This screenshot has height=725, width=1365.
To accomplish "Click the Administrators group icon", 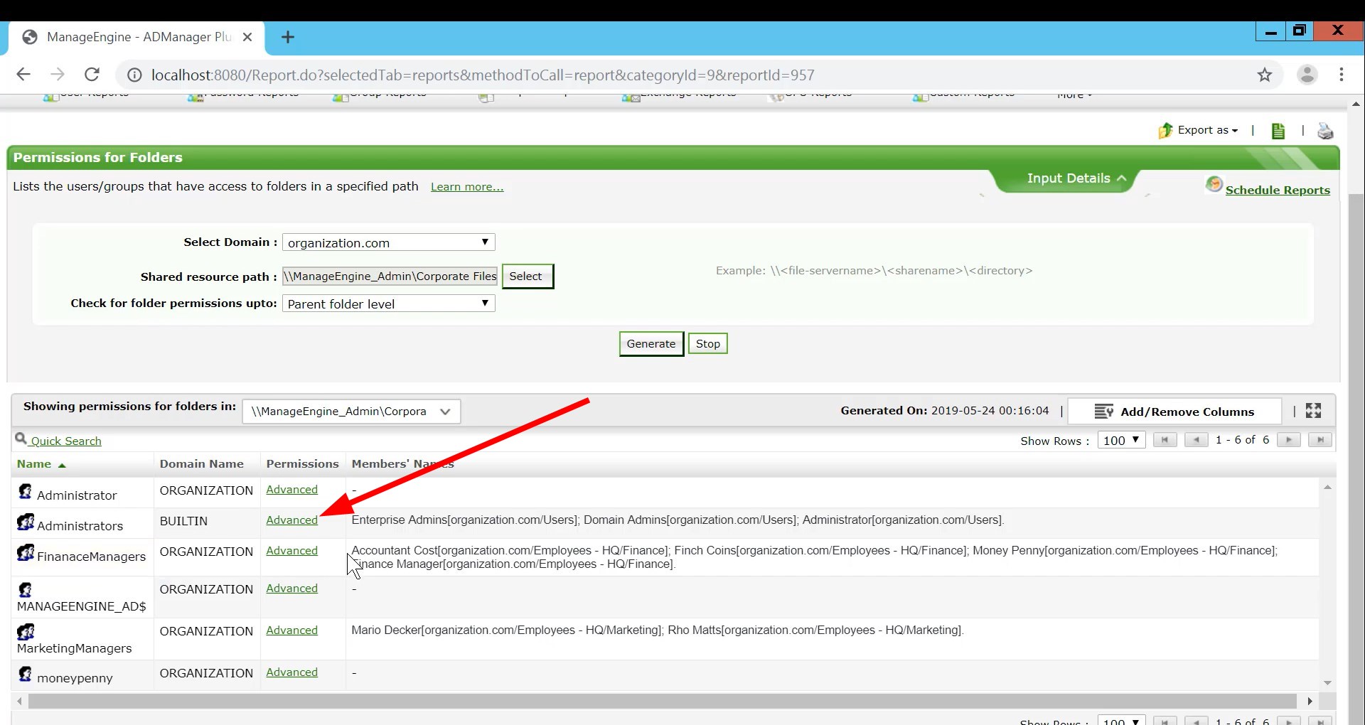I will click(x=26, y=522).
